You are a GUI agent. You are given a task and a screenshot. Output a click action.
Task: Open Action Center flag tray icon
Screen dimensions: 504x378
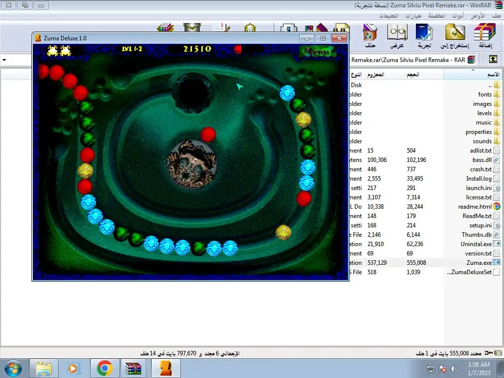442,369
